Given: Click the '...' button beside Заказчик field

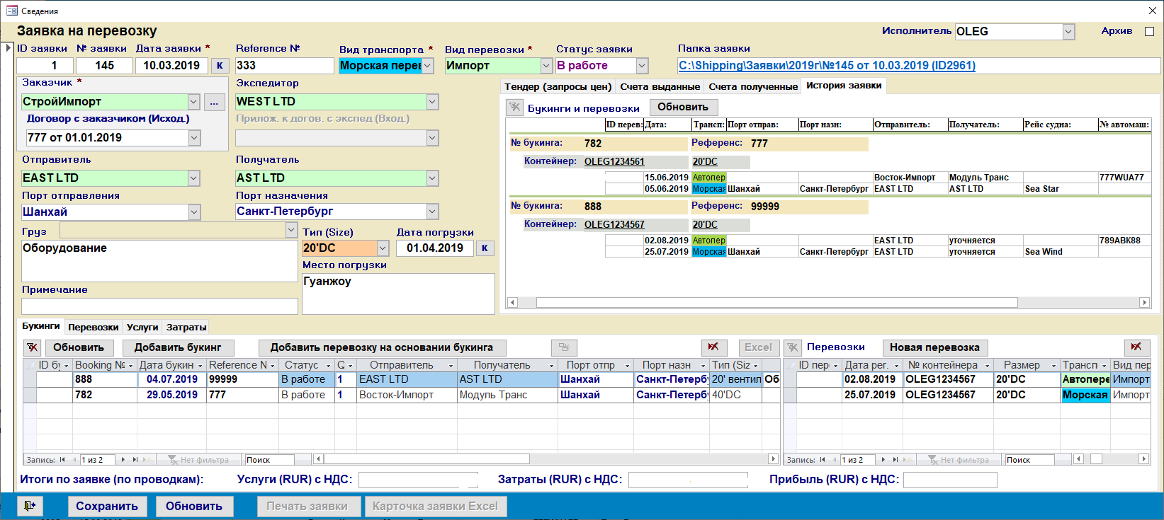Looking at the screenshot, I should click(x=215, y=103).
